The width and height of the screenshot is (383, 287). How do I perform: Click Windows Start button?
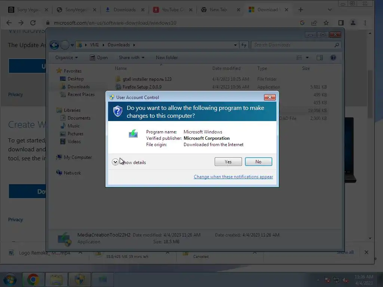(x=10, y=280)
